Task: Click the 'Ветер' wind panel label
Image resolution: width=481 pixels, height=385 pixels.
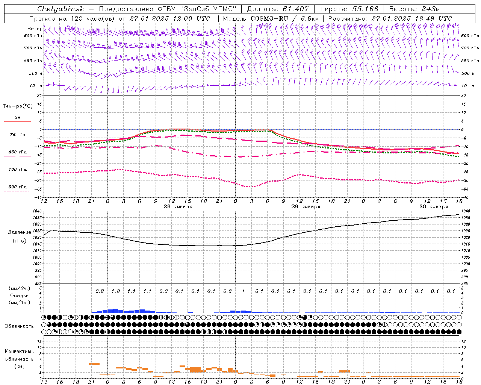Action: (x=35, y=29)
